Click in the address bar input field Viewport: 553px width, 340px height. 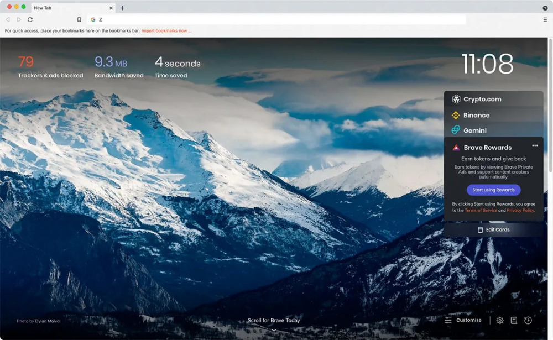pyautogui.click(x=276, y=19)
